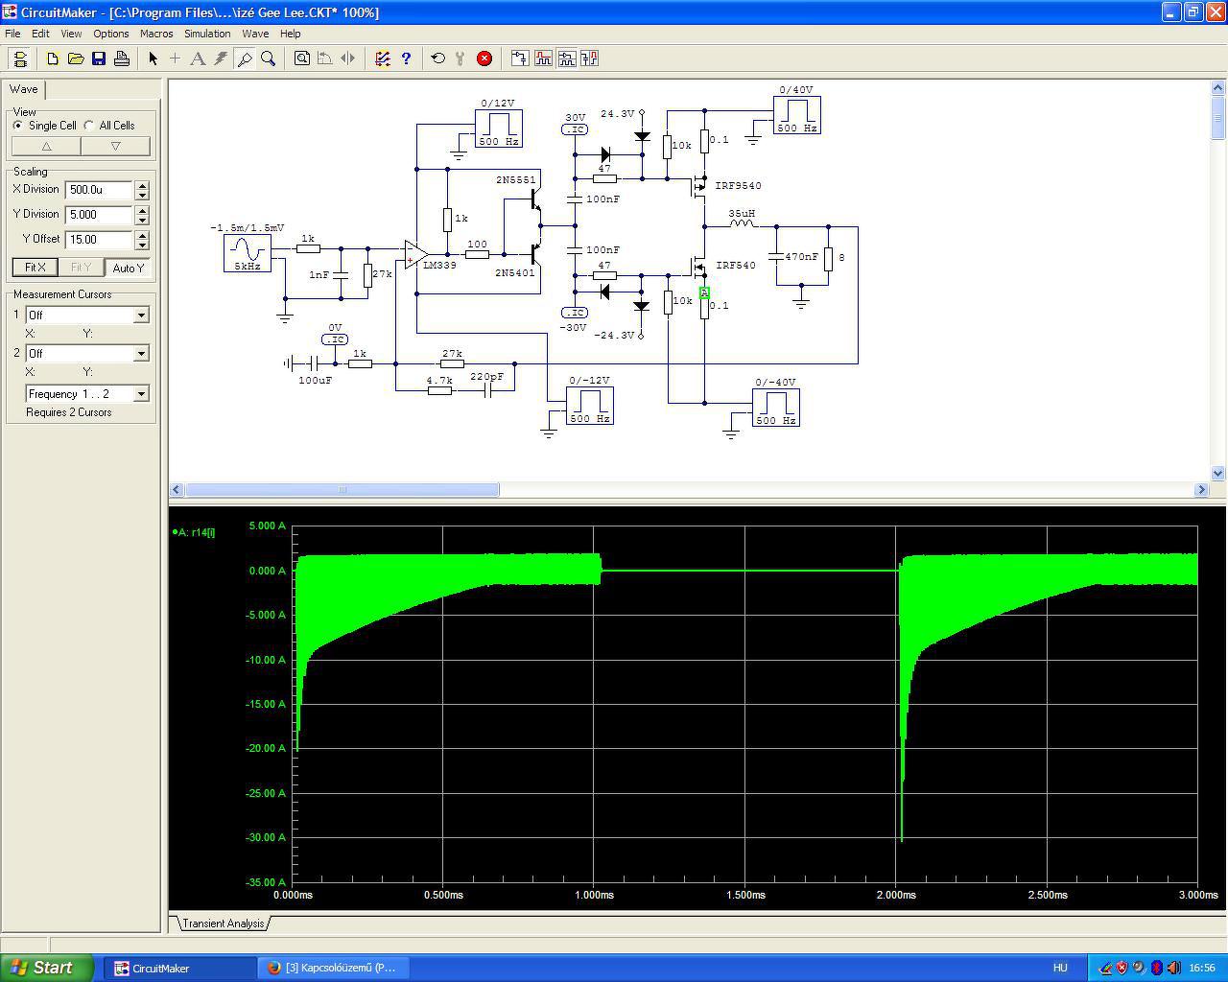Increase the Y Offset value
Screen dimensions: 1228x982
click(142, 235)
